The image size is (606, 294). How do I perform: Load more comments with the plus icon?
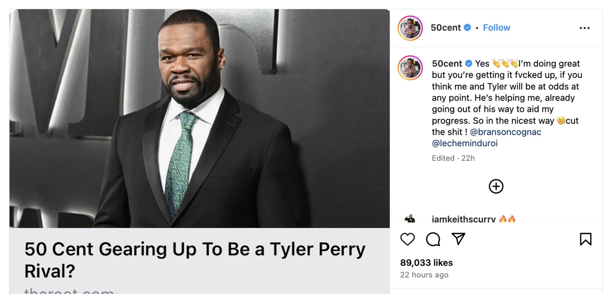tap(496, 186)
